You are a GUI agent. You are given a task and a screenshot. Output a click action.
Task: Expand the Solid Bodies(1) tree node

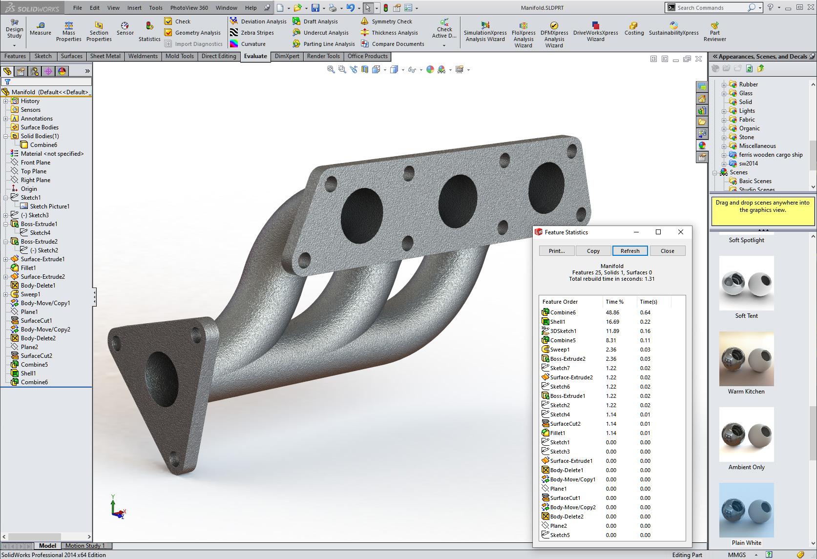click(x=6, y=136)
